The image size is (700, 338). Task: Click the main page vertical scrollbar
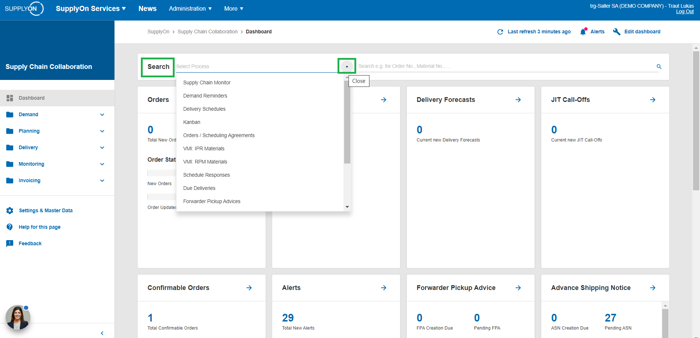point(696,121)
